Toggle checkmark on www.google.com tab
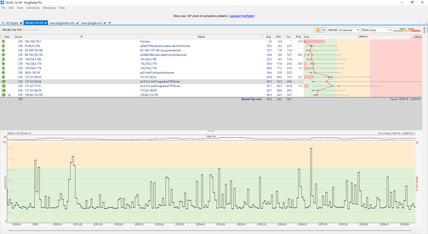The image size is (428, 234). [x=104, y=23]
